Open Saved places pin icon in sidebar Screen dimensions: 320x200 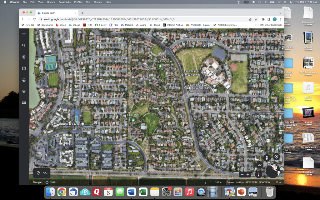point(24,80)
